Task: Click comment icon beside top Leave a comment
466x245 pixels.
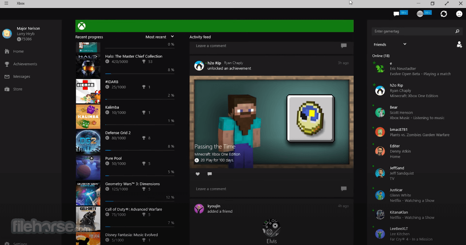Action: [344, 46]
